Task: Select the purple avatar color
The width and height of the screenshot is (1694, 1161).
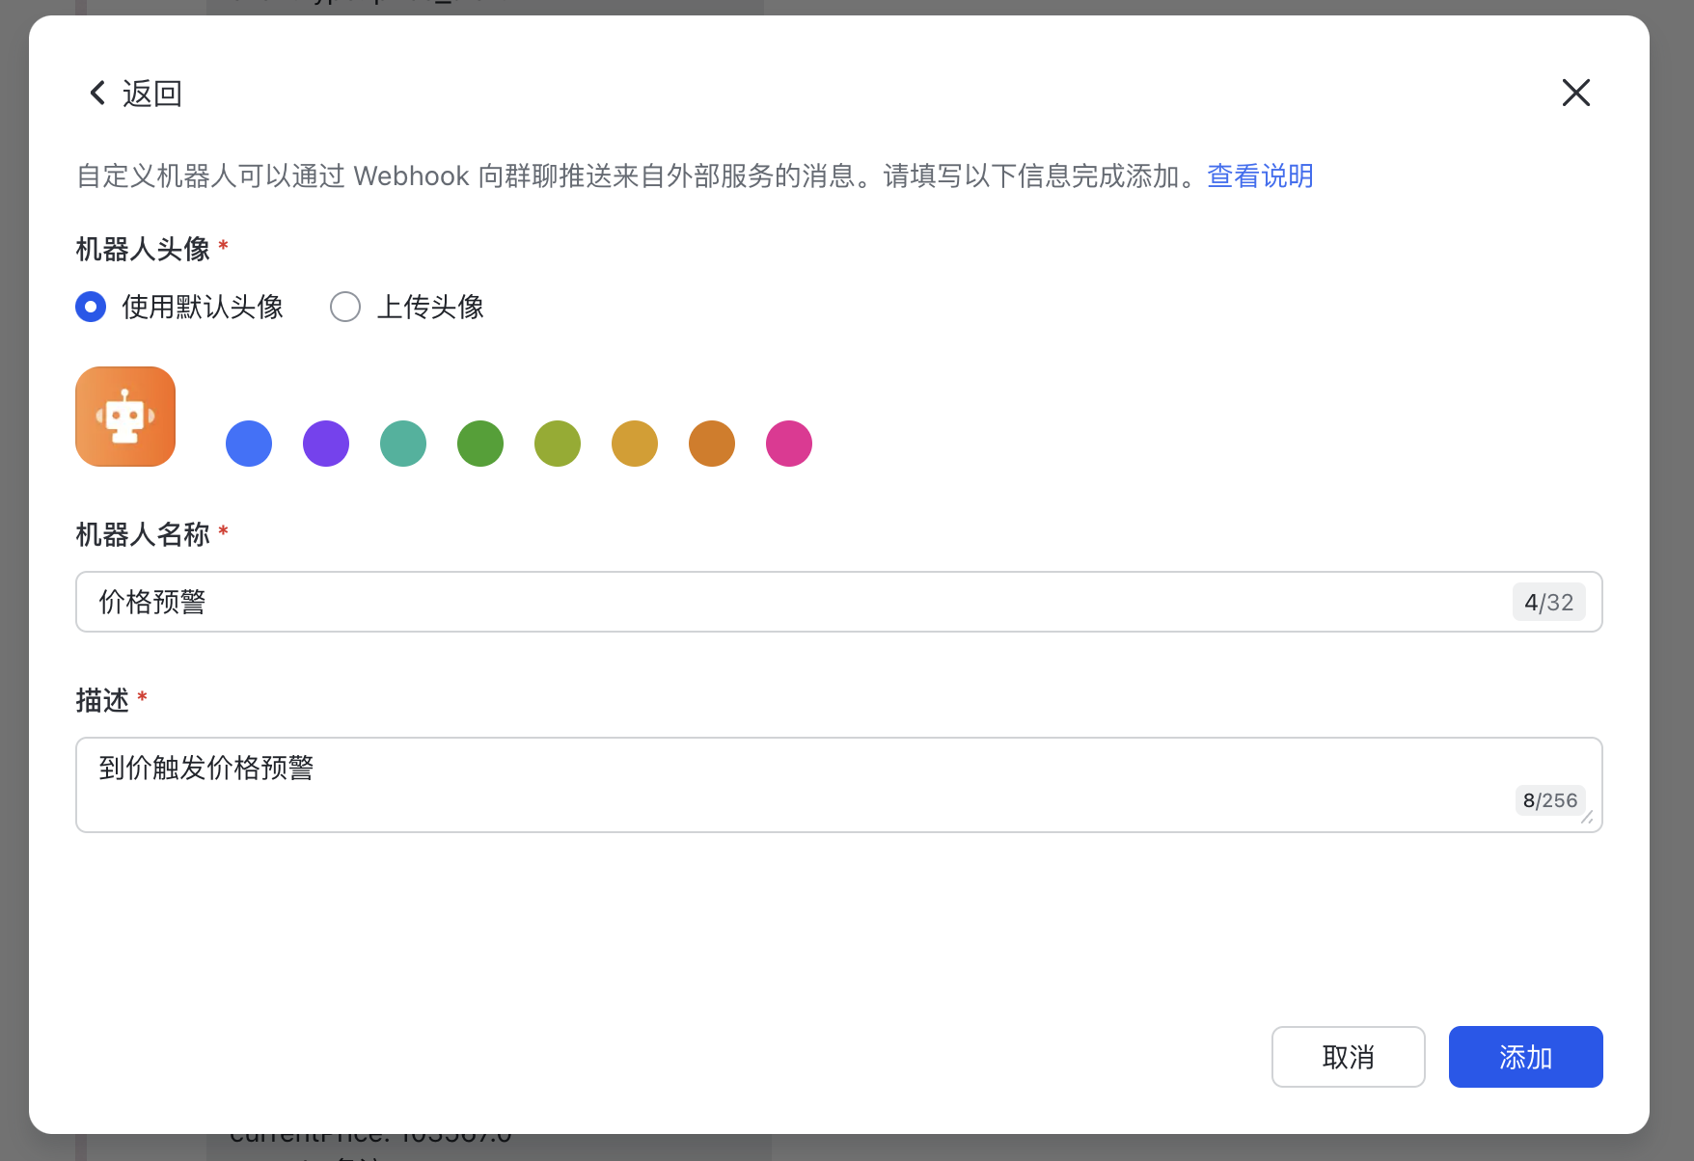Action: coord(326,444)
